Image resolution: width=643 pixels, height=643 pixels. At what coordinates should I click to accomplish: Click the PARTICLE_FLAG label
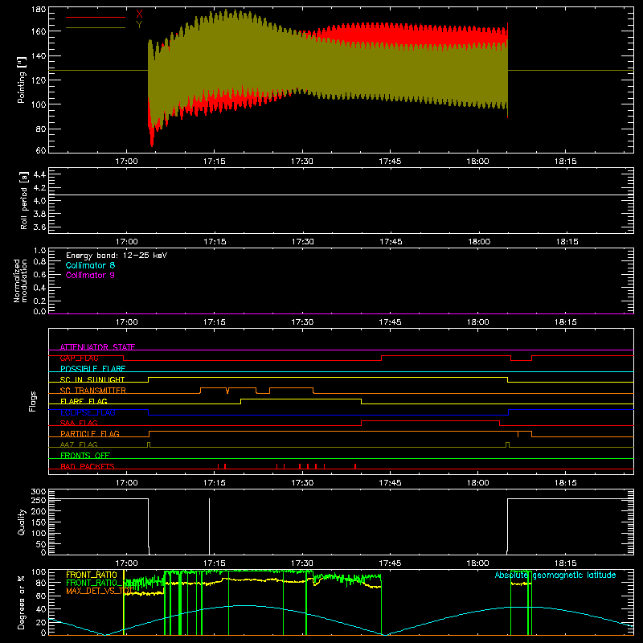click(x=90, y=433)
